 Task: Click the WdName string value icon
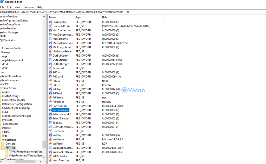[50, 139]
